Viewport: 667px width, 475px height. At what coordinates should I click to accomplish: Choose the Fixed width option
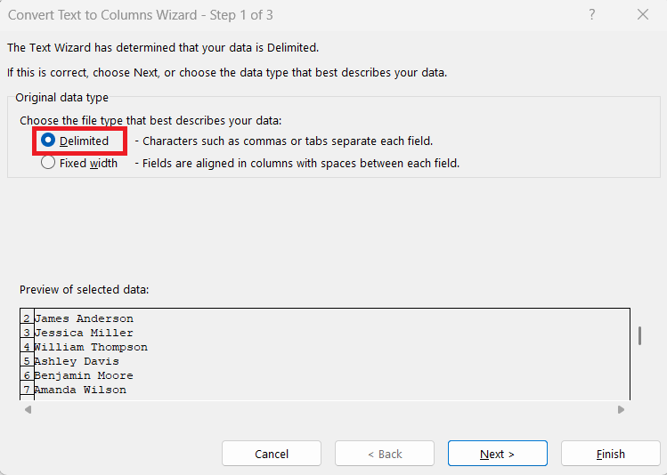(x=48, y=163)
